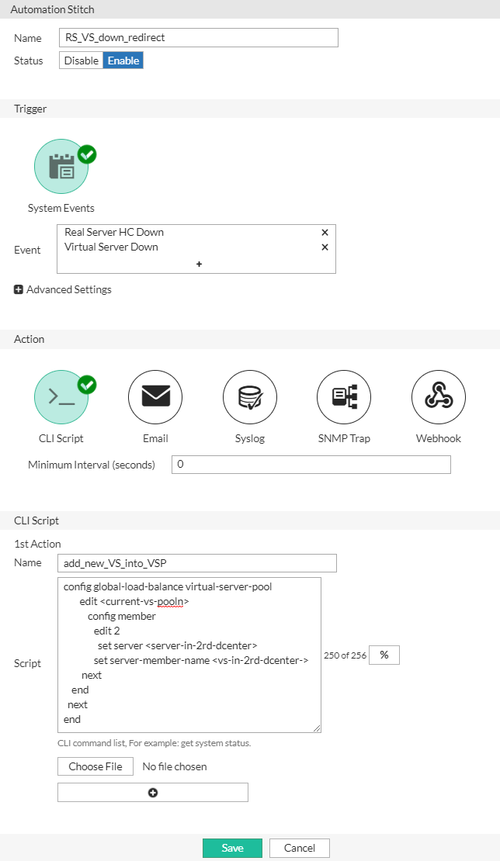The width and height of the screenshot is (500, 861).
Task: Select the CLI Script action icon
Action: pyautogui.click(x=61, y=397)
